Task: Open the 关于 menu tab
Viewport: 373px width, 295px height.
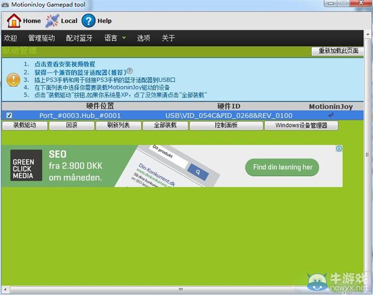Action: coord(168,38)
